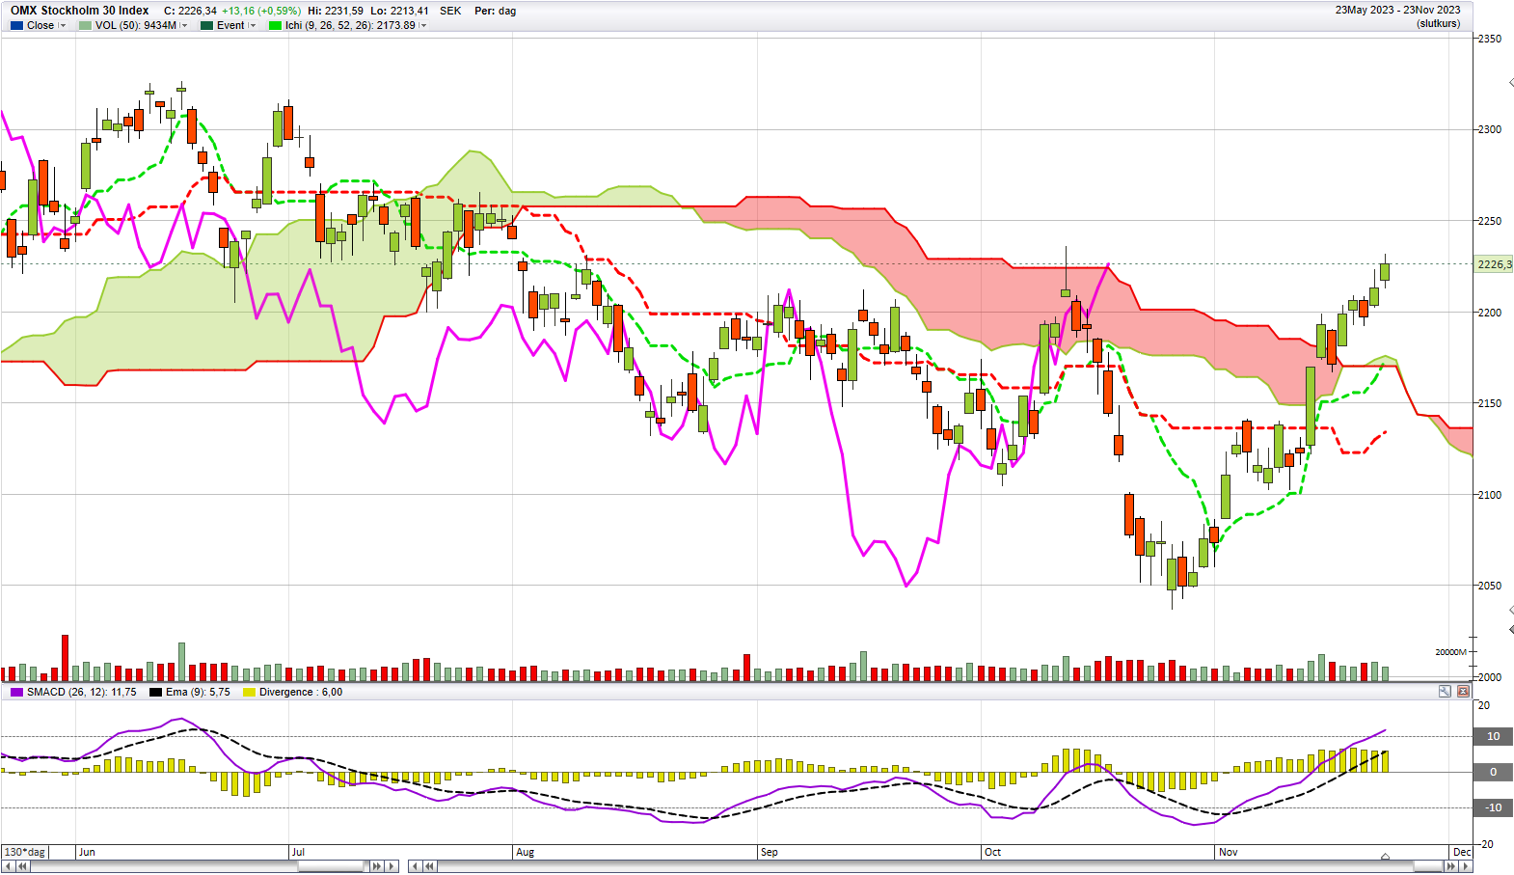This screenshot has height=875, width=1514.
Task: Click the black Ema (9) legend swatch
Action: click(155, 693)
